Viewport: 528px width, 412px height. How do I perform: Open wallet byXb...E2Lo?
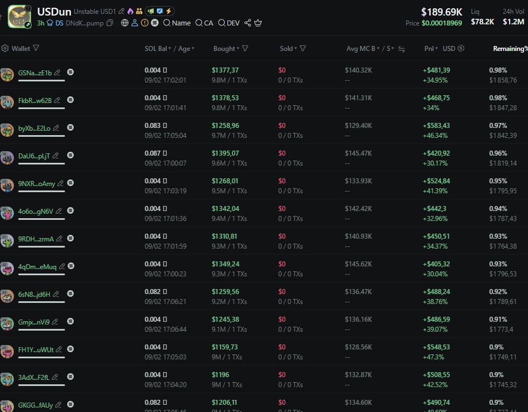click(x=34, y=128)
